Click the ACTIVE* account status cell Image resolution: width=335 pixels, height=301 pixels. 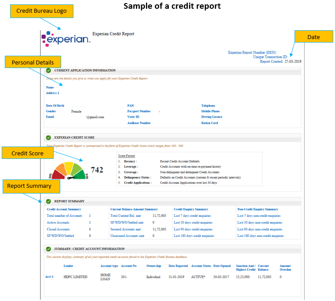198,277
